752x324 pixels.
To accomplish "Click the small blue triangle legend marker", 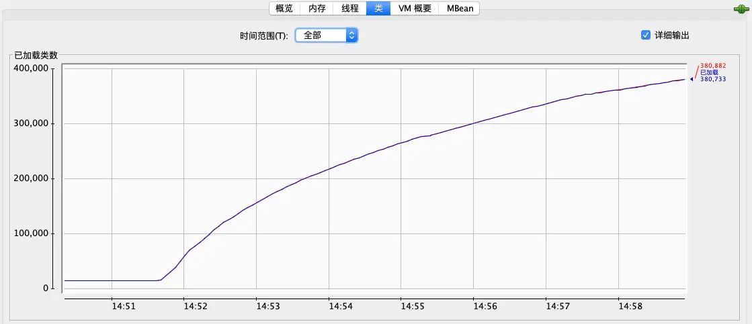I will point(692,79).
